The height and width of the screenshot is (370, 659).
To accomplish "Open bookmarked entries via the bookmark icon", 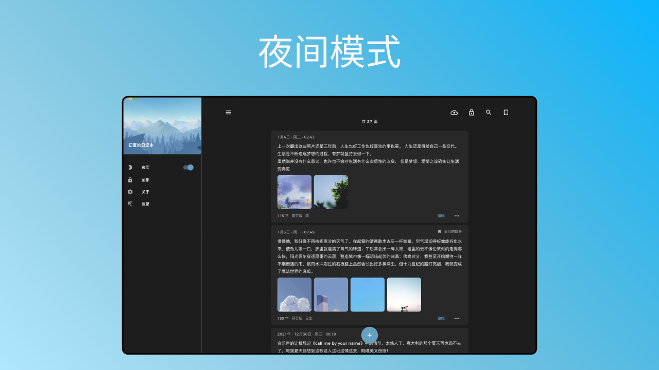I will coord(506,112).
